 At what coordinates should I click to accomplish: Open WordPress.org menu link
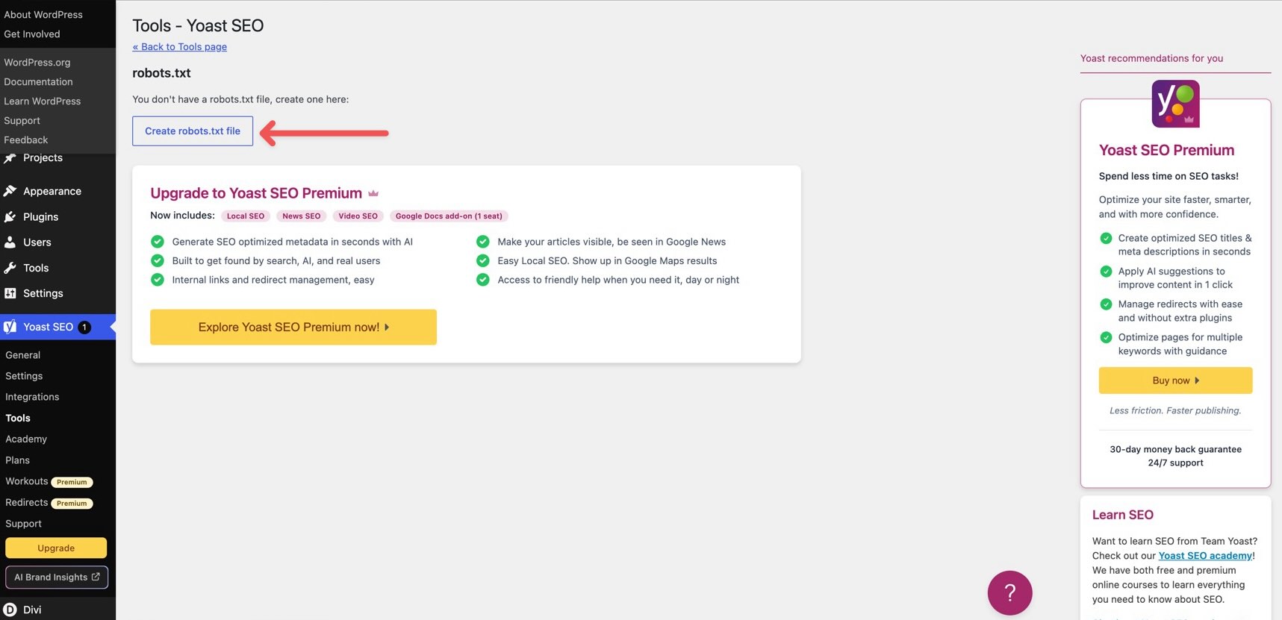[x=37, y=62]
